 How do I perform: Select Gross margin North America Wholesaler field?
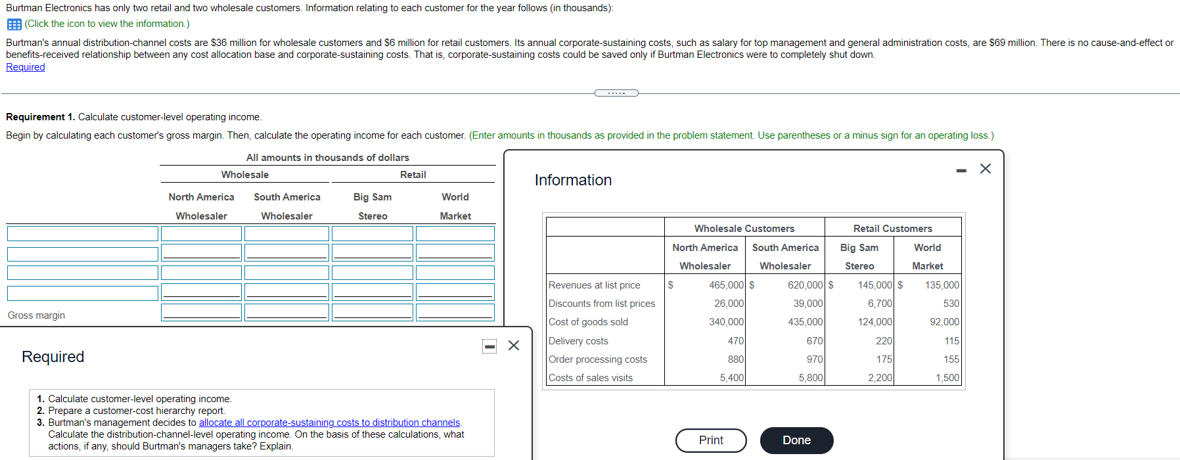202,312
